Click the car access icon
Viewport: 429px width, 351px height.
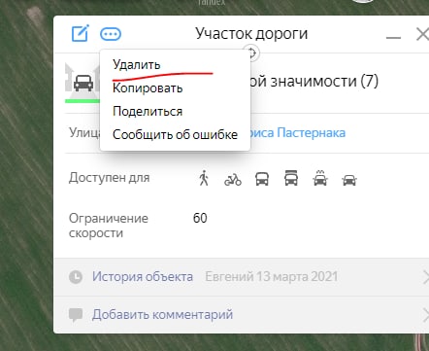(x=349, y=180)
